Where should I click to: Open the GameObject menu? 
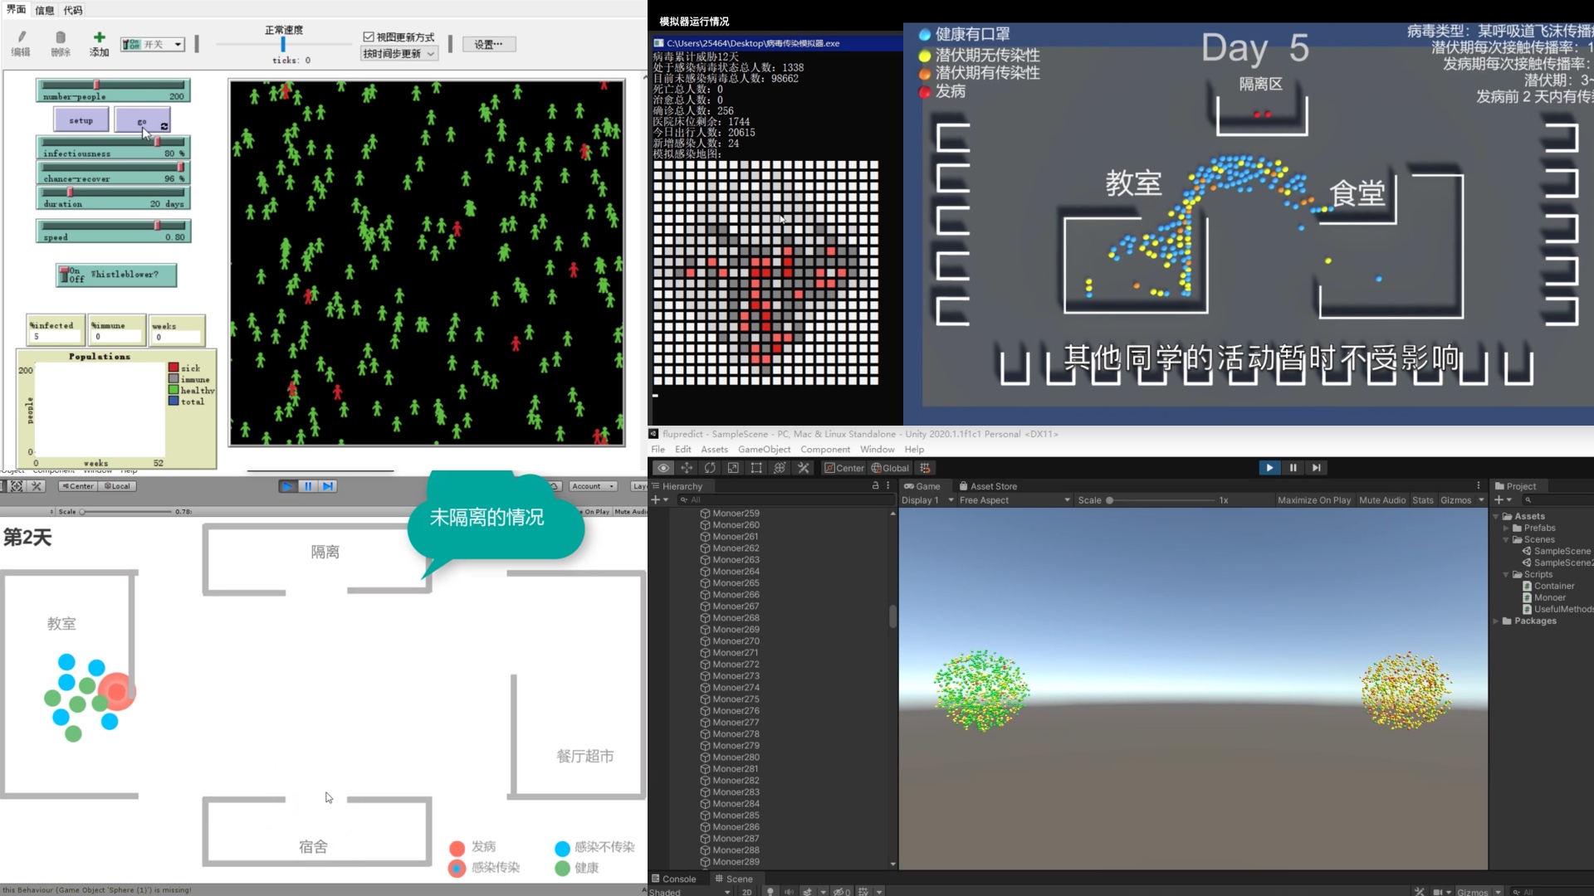764,449
